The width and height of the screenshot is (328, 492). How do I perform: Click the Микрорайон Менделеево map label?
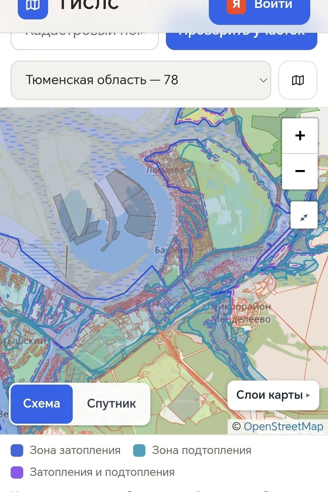[241, 313]
